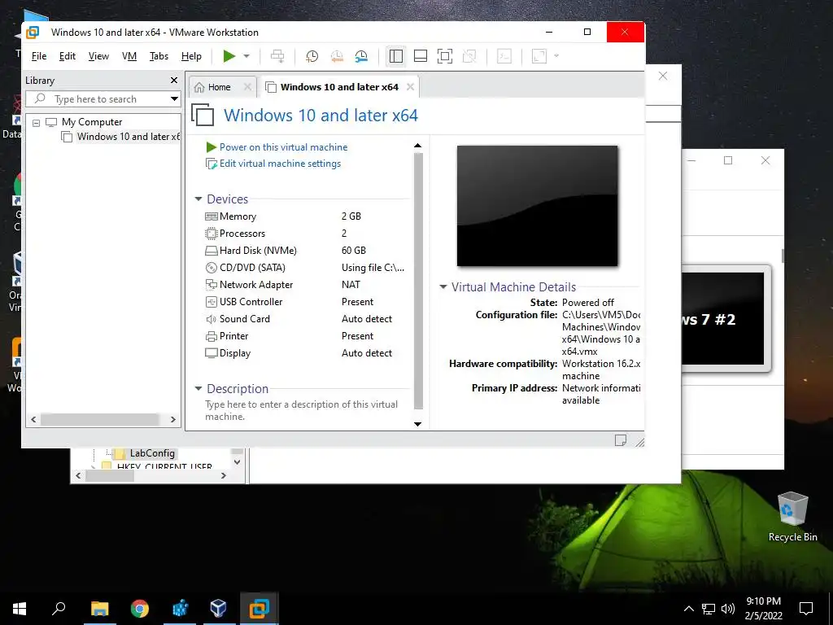Take a snapshot using the clock icon
The image size is (833, 625).
point(312,56)
